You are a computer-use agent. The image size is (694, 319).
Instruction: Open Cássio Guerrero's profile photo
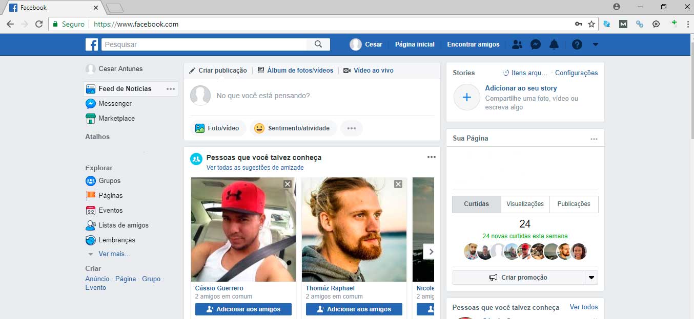click(243, 230)
